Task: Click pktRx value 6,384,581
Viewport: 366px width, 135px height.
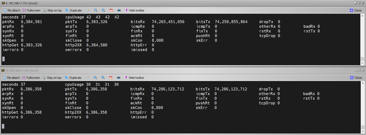Action: coord(31,22)
